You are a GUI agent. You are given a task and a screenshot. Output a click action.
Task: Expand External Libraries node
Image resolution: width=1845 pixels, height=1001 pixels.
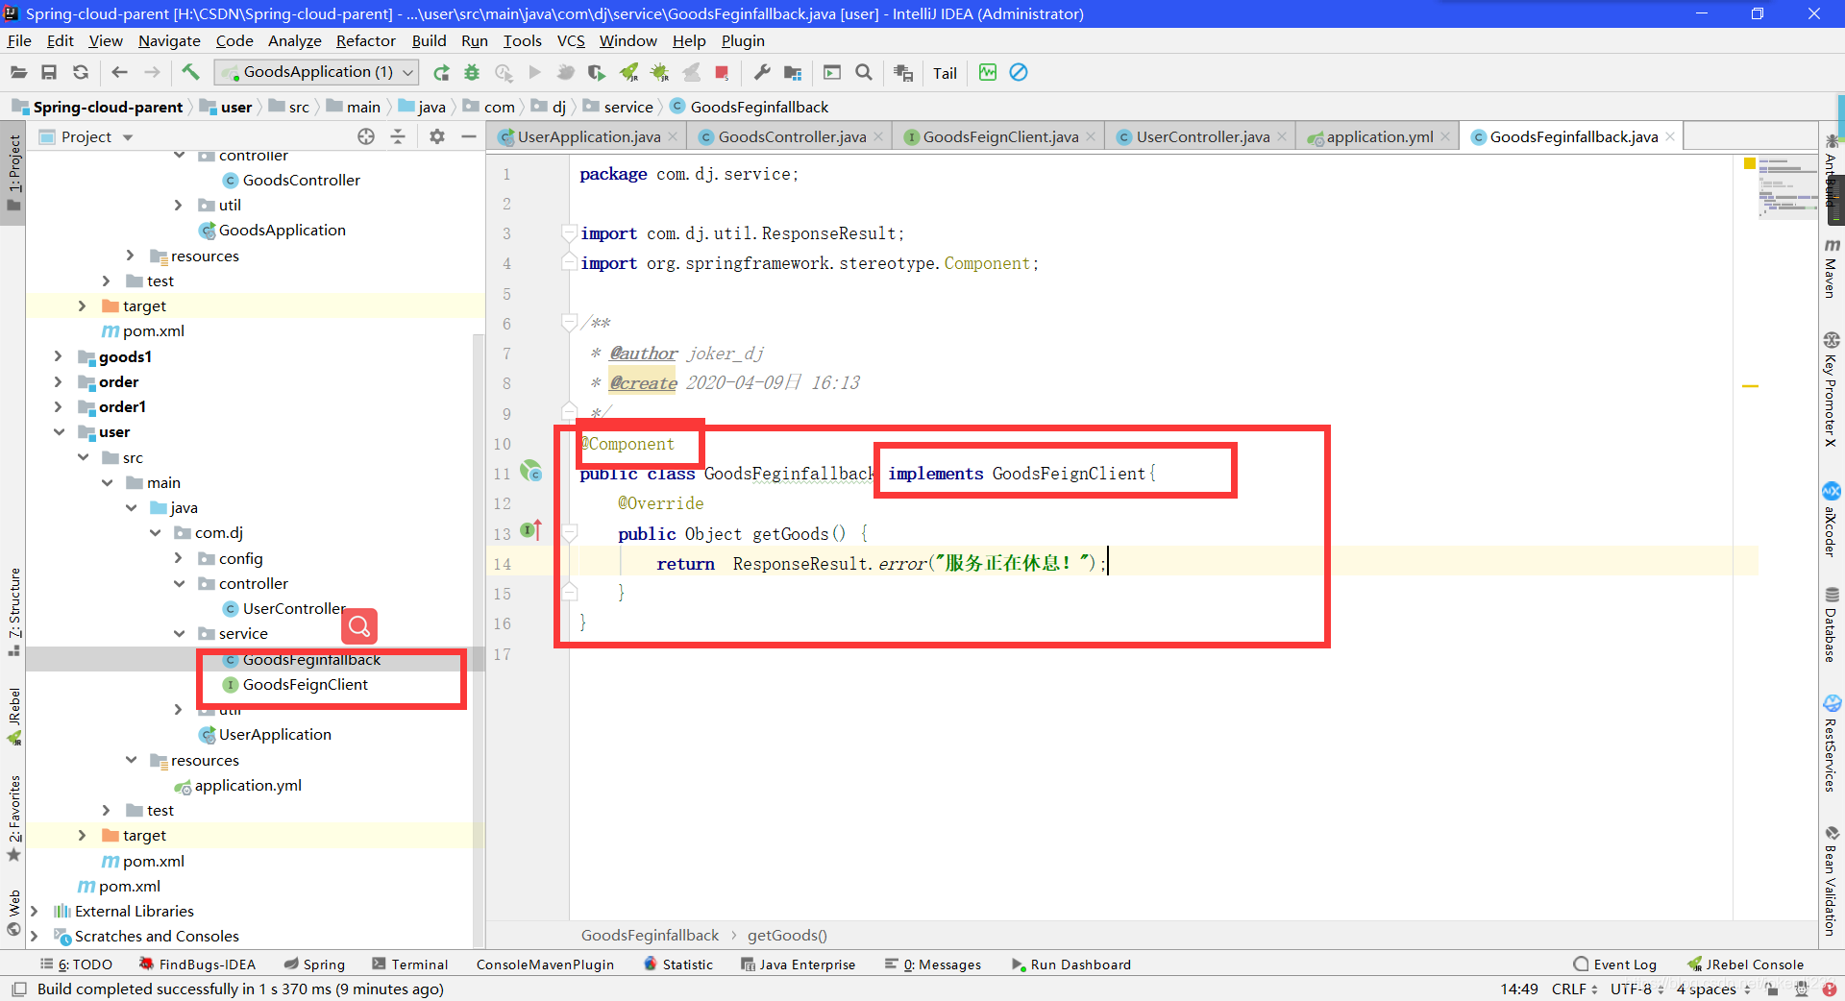coord(35,911)
